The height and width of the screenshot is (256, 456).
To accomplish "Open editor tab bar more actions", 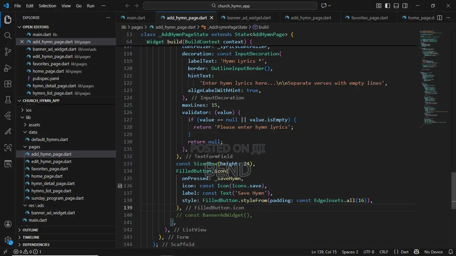I will [x=448, y=18].
